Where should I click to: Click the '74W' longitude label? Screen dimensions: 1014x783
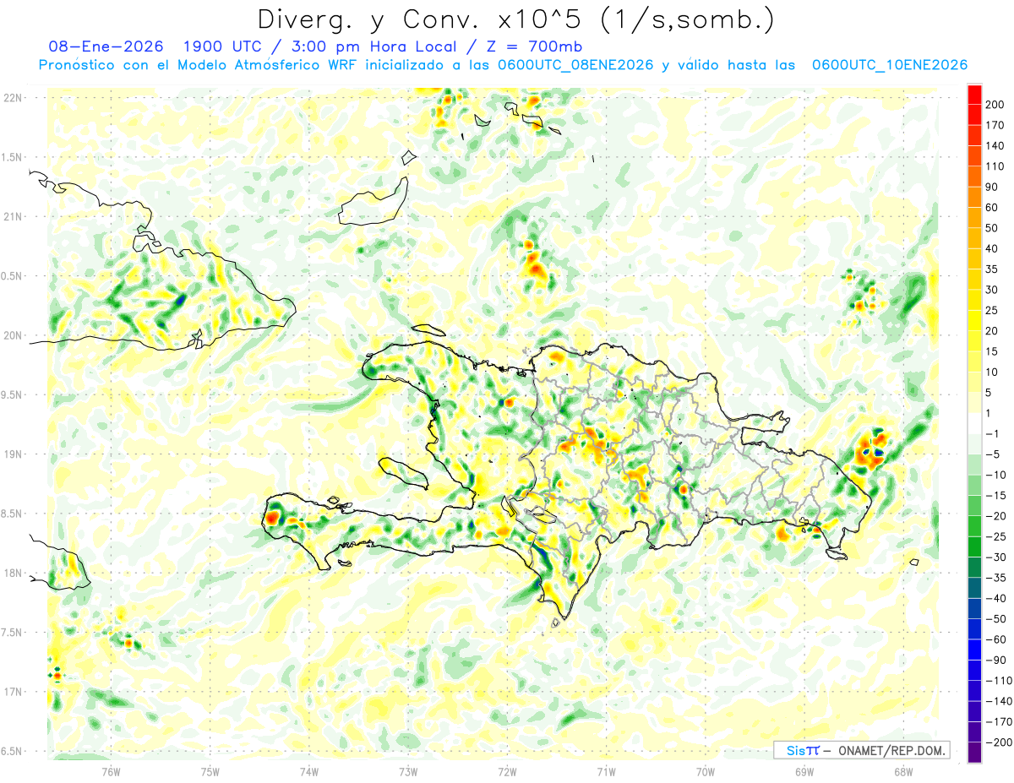tap(309, 772)
